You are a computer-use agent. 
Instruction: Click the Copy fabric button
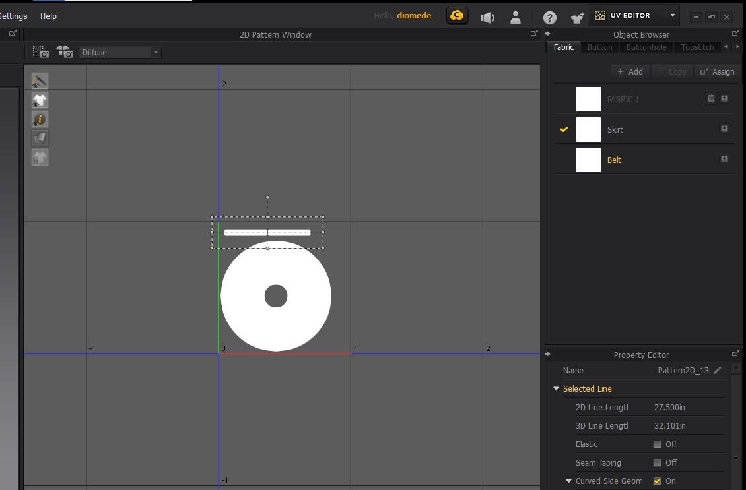point(672,71)
